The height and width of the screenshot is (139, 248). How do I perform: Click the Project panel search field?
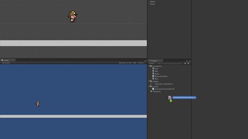(x=170, y=63)
